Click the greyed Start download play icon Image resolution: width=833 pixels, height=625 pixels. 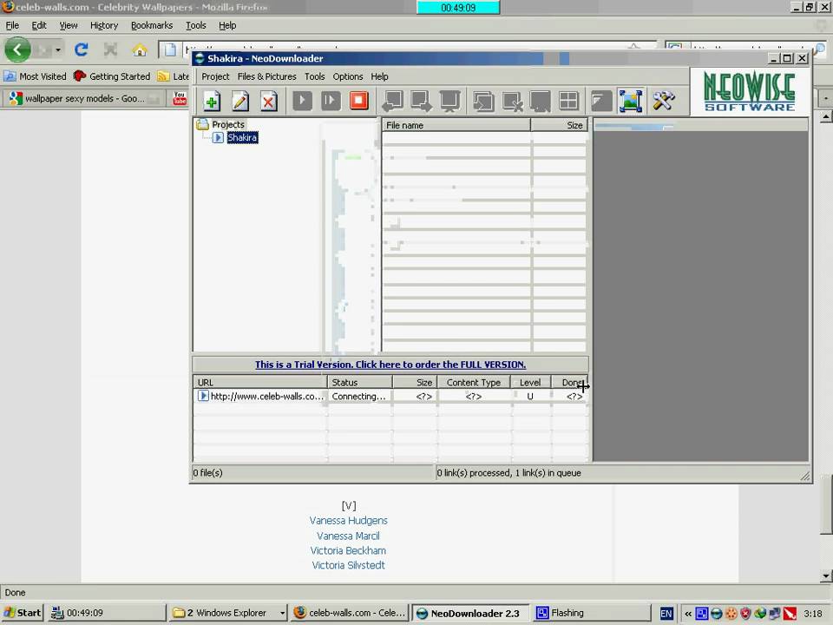pos(302,101)
